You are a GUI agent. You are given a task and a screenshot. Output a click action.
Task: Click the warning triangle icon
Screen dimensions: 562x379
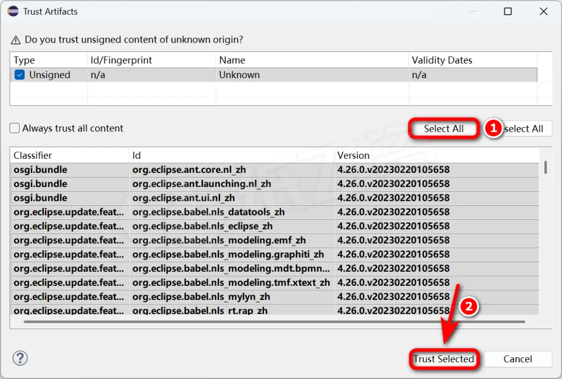(16, 40)
